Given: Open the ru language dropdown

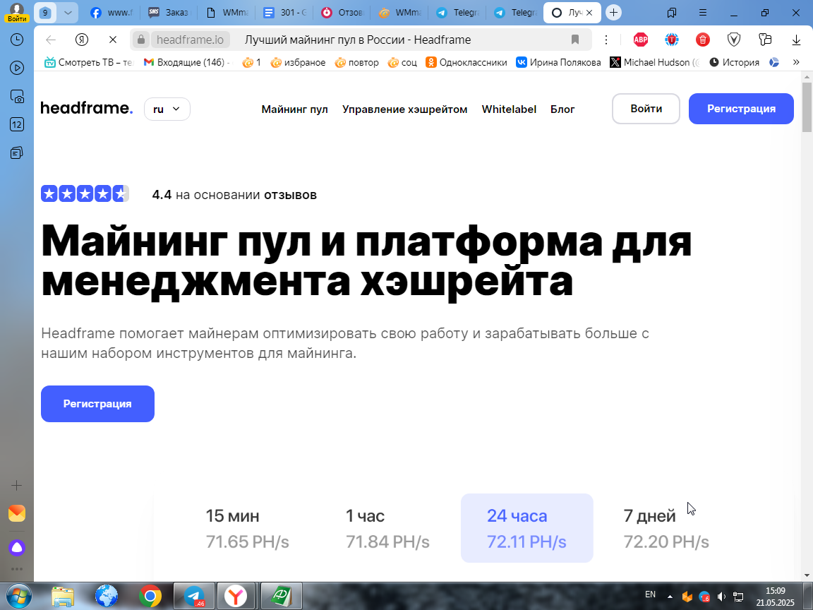Looking at the screenshot, I should [167, 109].
